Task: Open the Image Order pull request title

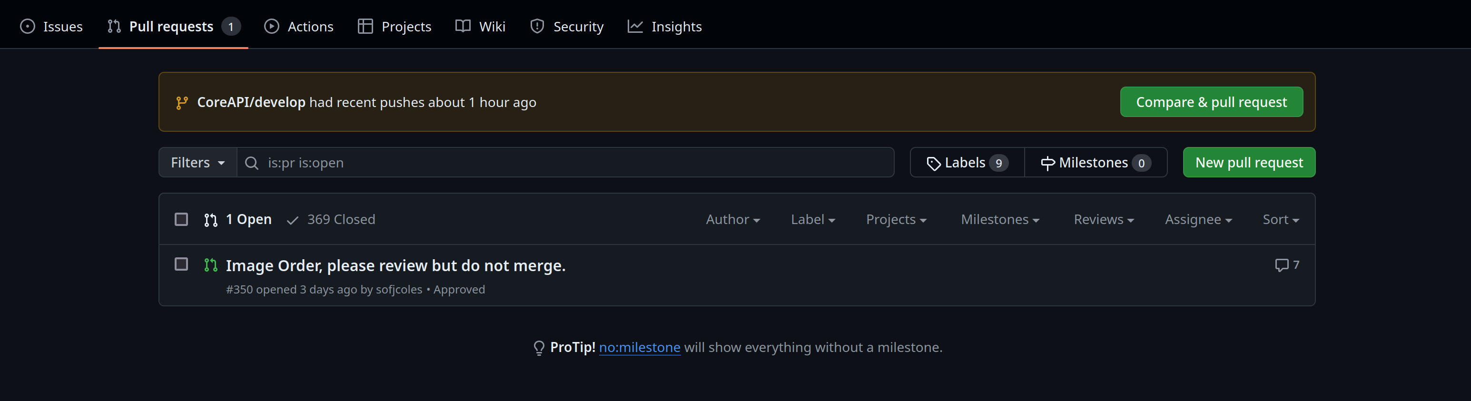Action: 395,265
